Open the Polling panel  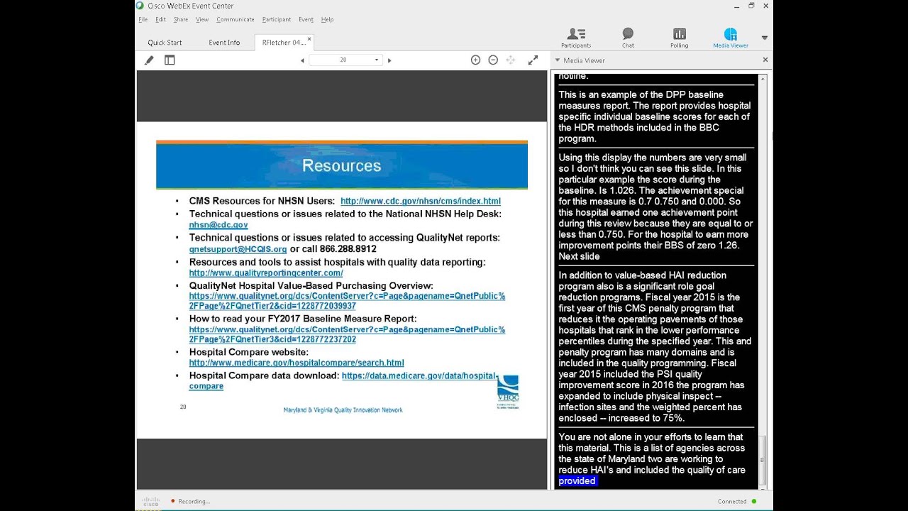click(679, 38)
